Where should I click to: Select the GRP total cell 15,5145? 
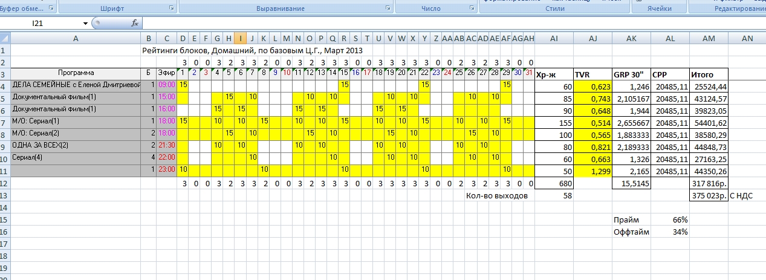631,183
